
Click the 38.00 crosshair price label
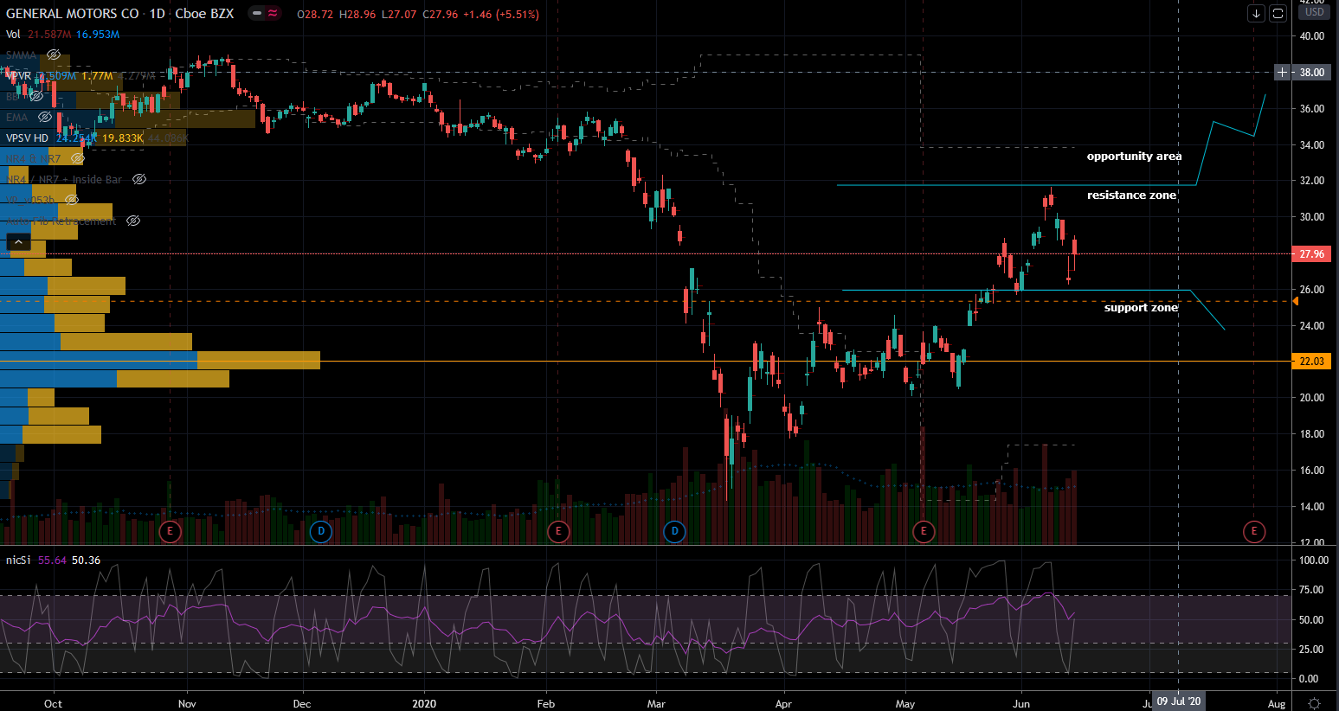pyautogui.click(x=1311, y=73)
